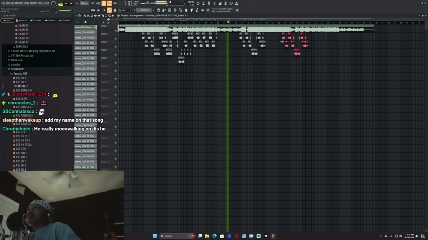Select the playlist zoom tool
The width and height of the screenshot is (428, 240).
click(x=109, y=16)
